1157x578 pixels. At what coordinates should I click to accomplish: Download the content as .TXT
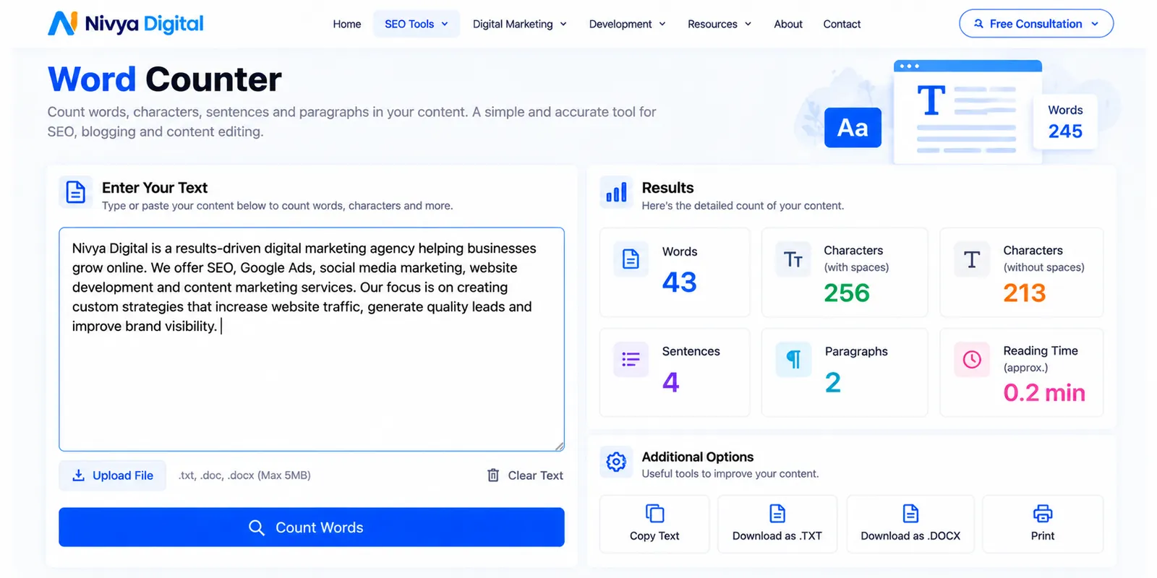[777, 524]
